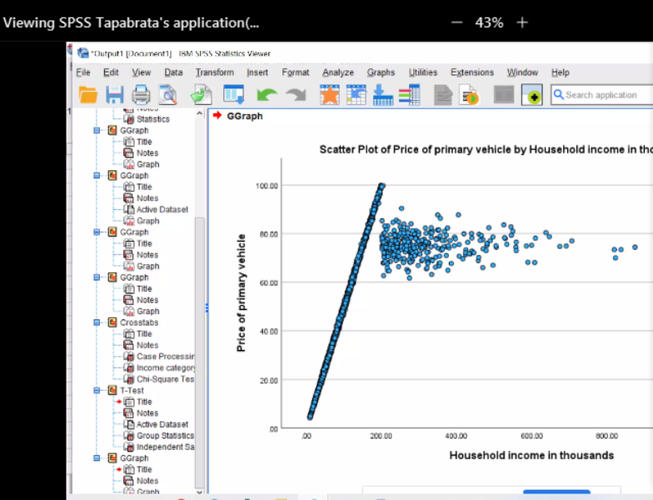This screenshot has height=500, width=653.
Task: Click the plus button to zoom in
Action: click(522, 22)
